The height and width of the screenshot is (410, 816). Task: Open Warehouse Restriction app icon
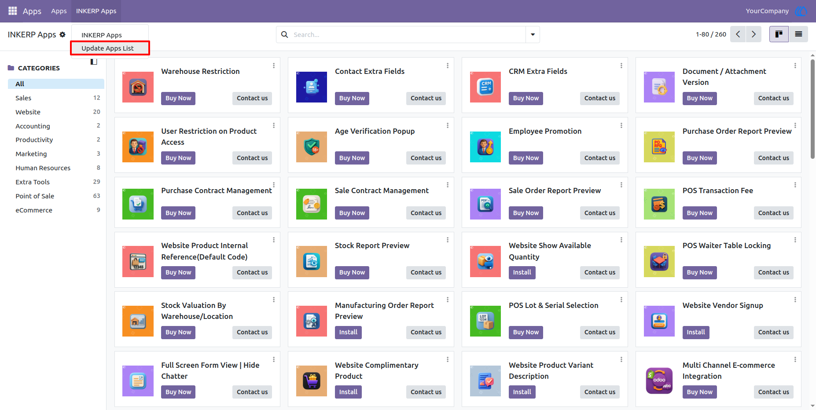click(138, 87)
